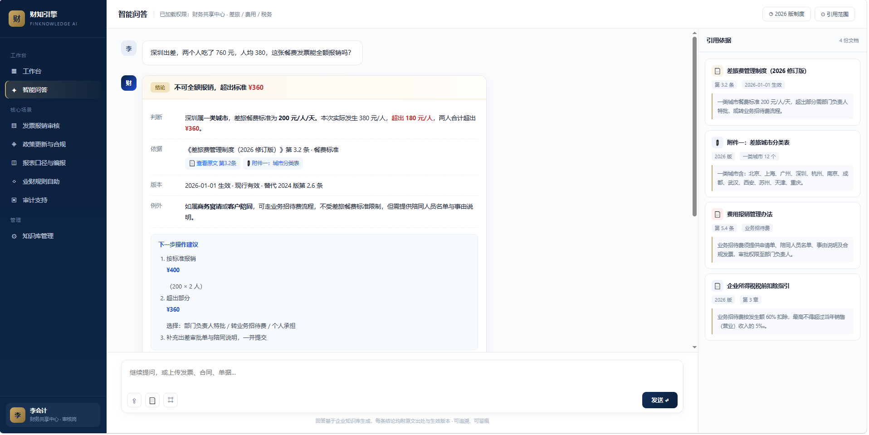Screen dimensions: 869x435
Task: Click the document icon beside 企业所得税税前扣除指引
Action: click(x=718, y=286)
